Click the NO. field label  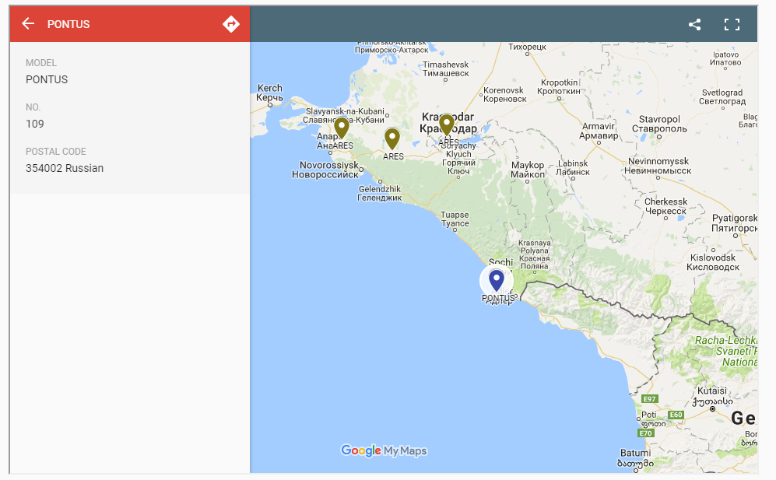[33, 107]
